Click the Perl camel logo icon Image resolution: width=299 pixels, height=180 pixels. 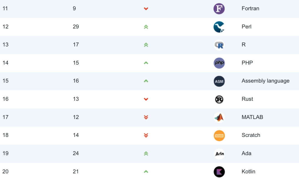pos(219,27)
